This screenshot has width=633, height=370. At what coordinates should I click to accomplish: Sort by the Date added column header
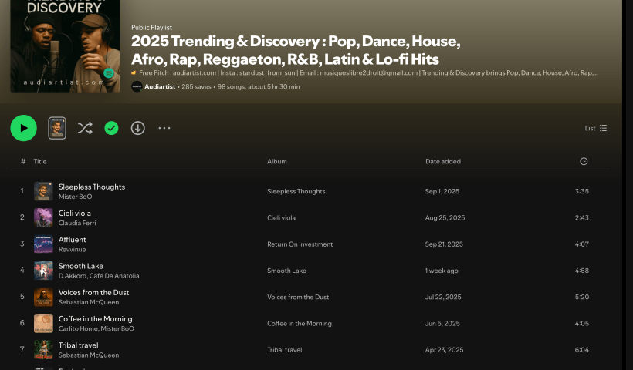[443, 161]
